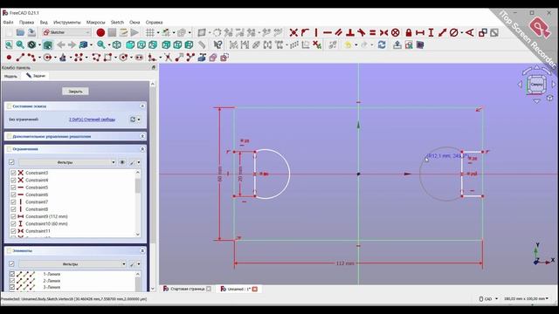This screenshot has width=559, height=314.
Task: Click the open file folder icon
Action: (20, 33)
